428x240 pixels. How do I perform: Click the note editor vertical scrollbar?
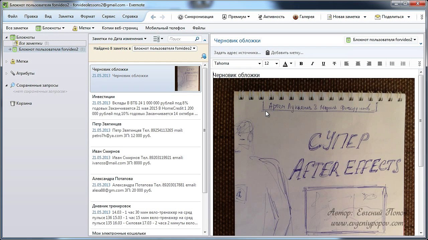[x=421, y=120]
